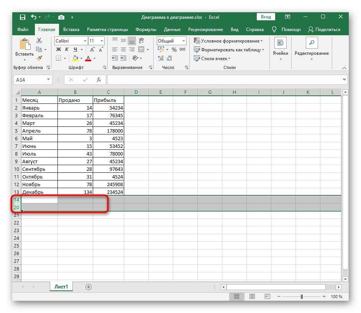Switch to Page Layout view in status bar
Viewport: 361px width, 313px height.
coord(252,297)
